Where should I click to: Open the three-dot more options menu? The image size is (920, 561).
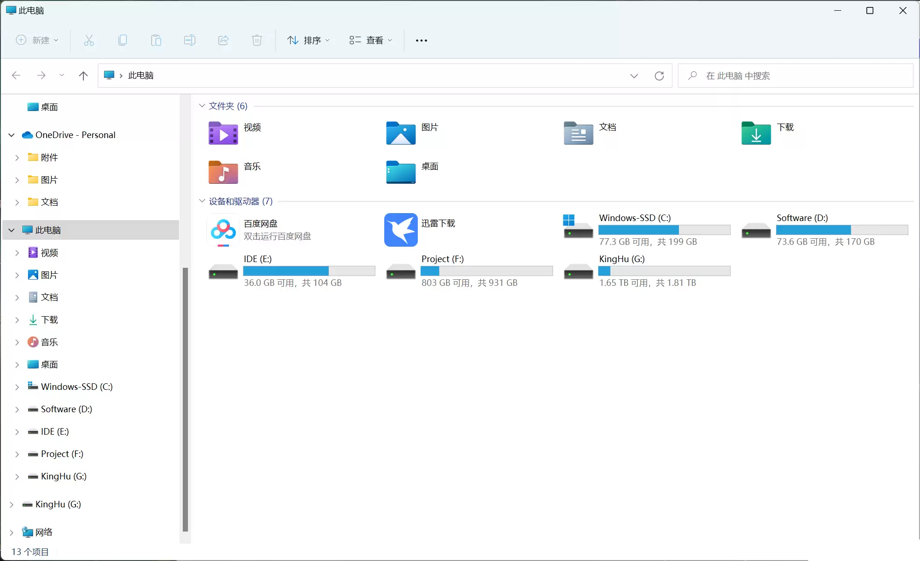[422, 41]
